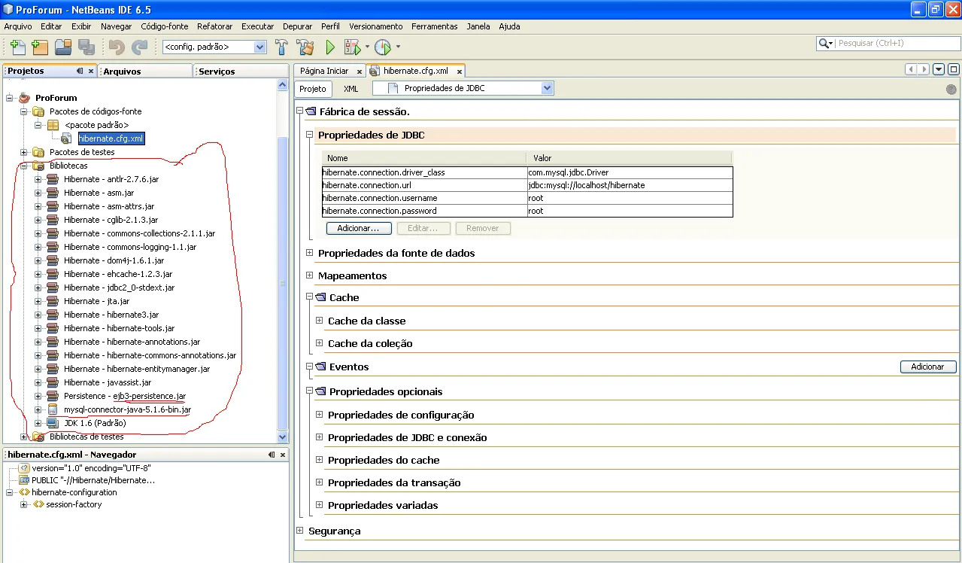The height and width of the screenshot is (563, 962).
Task: Click the Debug main project icon
Action: [x=352, y=47]
